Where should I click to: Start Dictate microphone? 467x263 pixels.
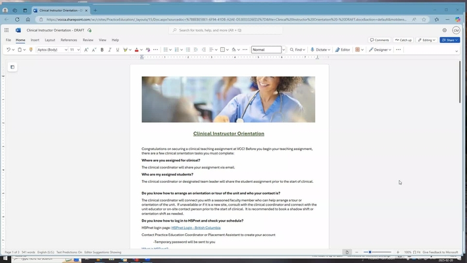(x=320, y=50)
